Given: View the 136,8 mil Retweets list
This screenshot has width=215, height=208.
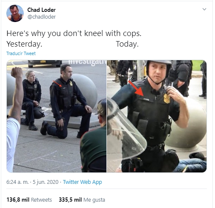Looking at the screenshot, I should click(29, 200).
